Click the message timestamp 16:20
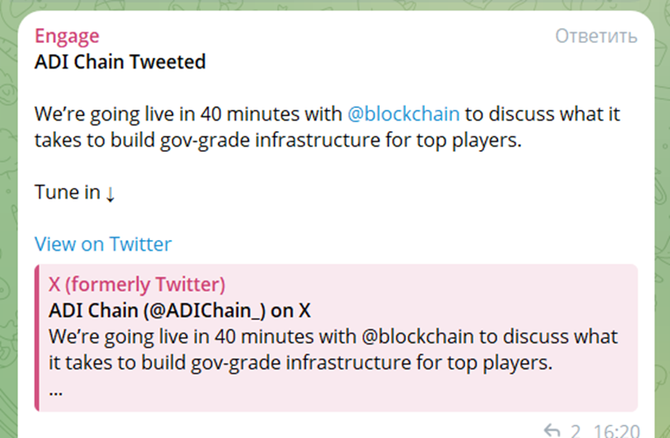 click(x=616, y=430)
